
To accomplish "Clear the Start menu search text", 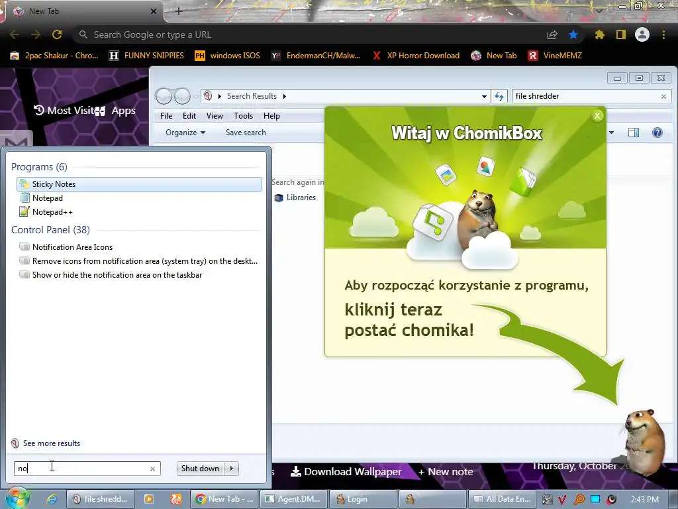I will coord(152,469).
